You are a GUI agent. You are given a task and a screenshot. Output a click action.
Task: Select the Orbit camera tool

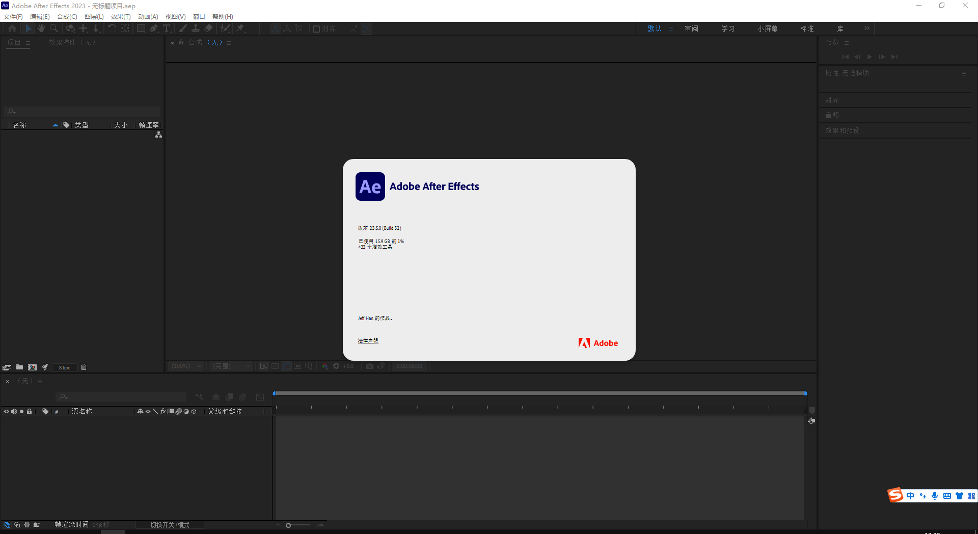(70, 29)
